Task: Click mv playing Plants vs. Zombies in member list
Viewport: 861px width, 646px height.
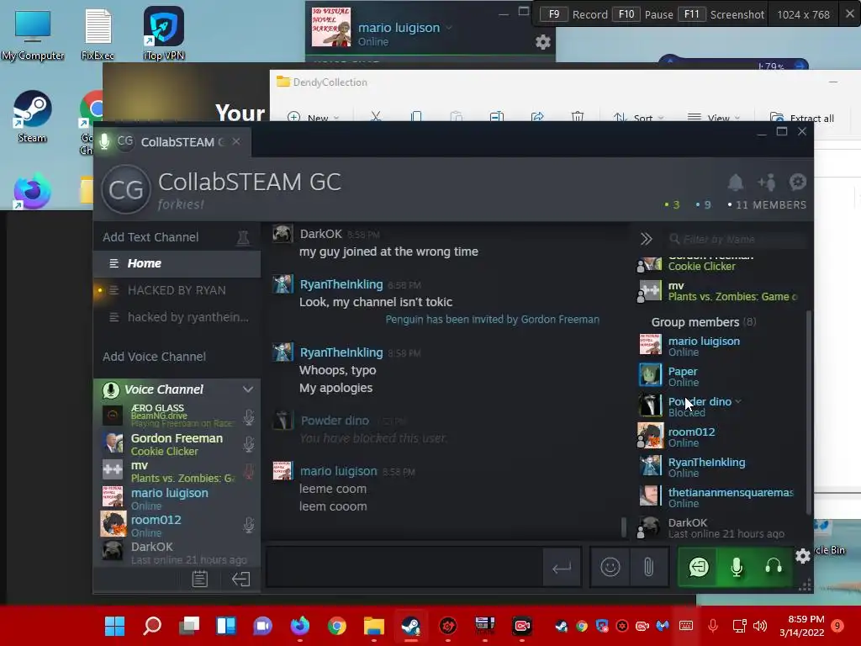Action: click(x=720, y=290)
